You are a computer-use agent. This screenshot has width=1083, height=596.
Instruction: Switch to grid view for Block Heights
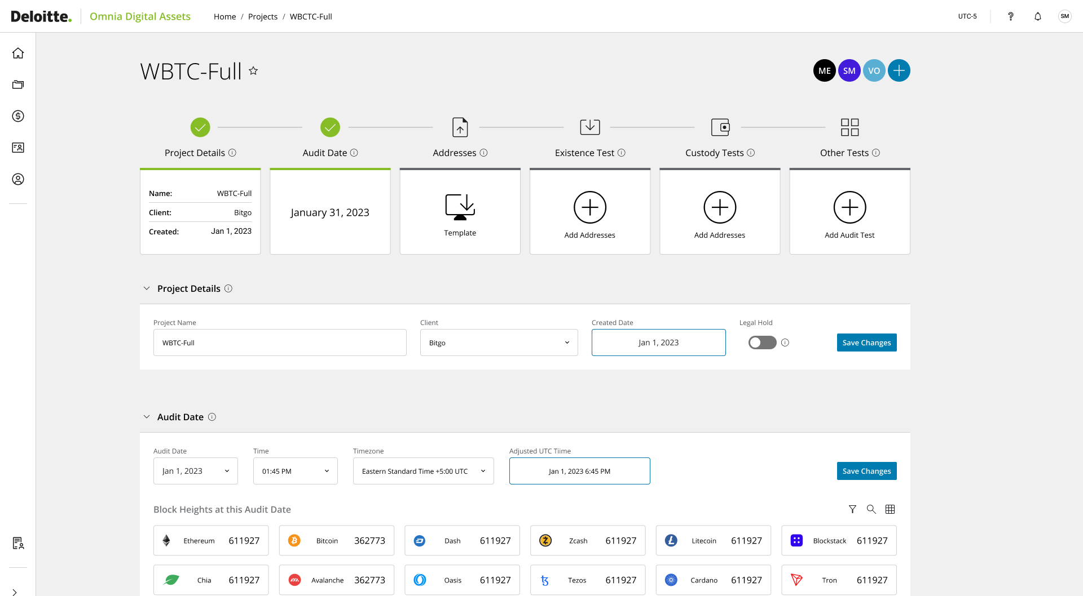[x=890, y=509]
